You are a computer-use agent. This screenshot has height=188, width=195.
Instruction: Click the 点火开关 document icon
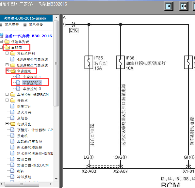tap(12, 112)
